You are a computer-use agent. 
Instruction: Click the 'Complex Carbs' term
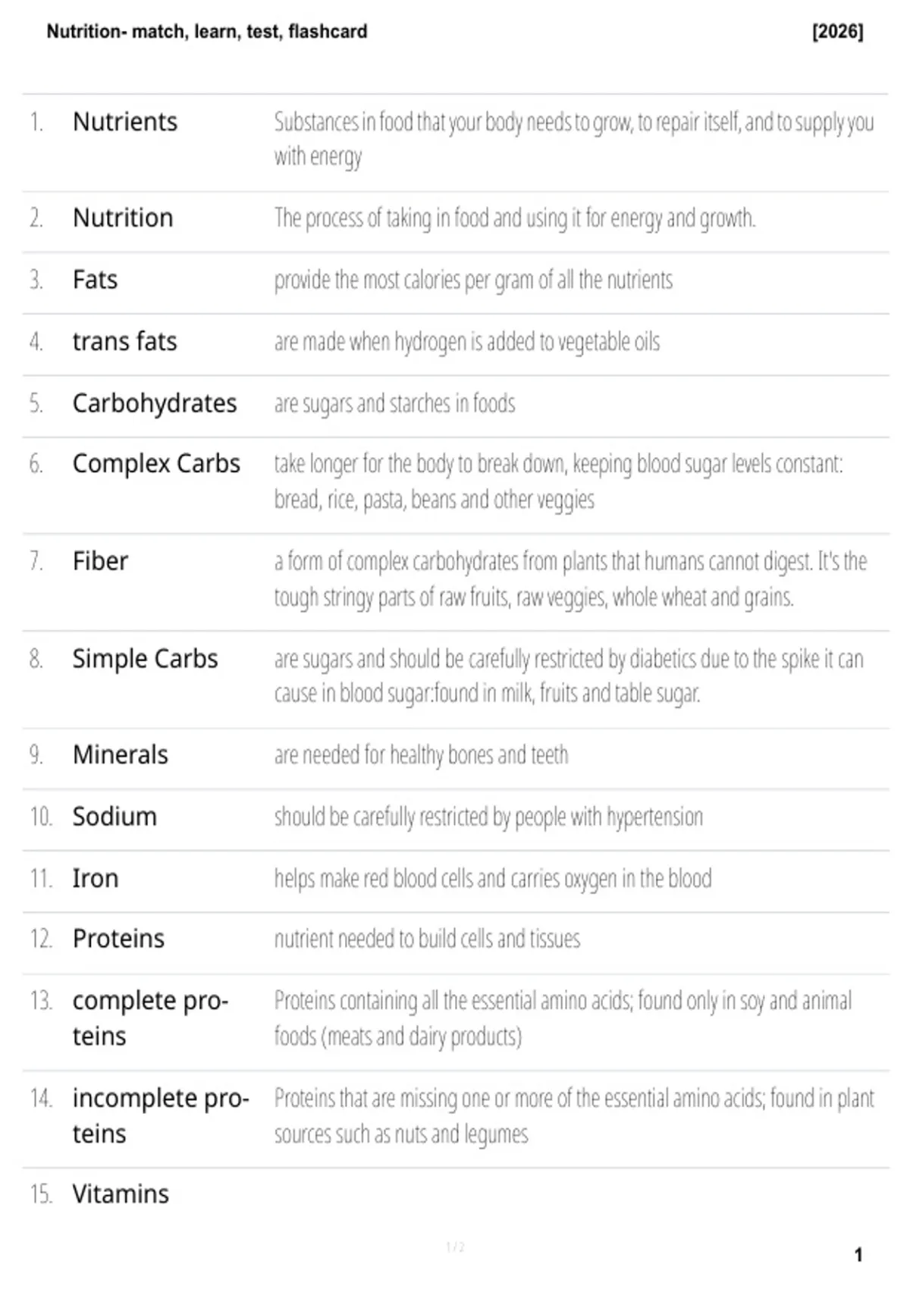click(156, 463)
